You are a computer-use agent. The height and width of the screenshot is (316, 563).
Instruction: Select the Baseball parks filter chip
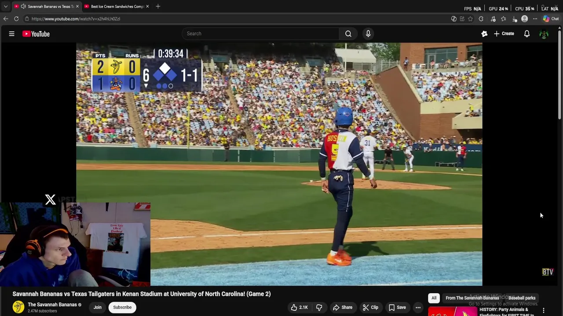click(x=522, y=298)
